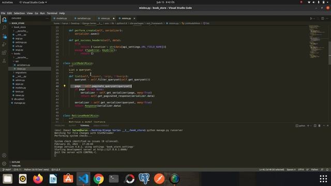Click the notifications bell in status bar

pyautogui.click(x=327, y=169)
